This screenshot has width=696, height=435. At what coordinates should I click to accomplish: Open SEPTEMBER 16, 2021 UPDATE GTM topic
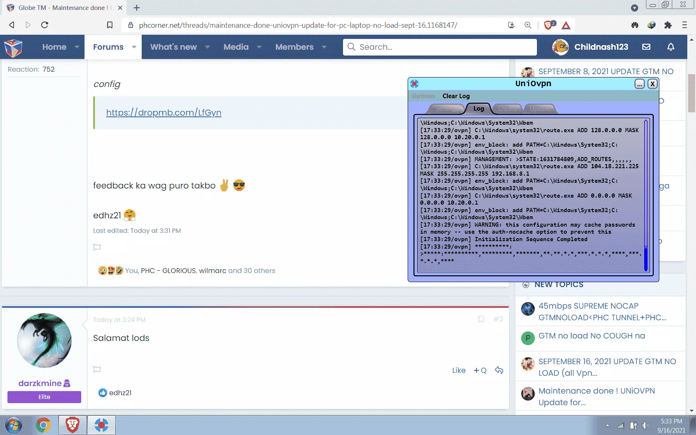607,367
